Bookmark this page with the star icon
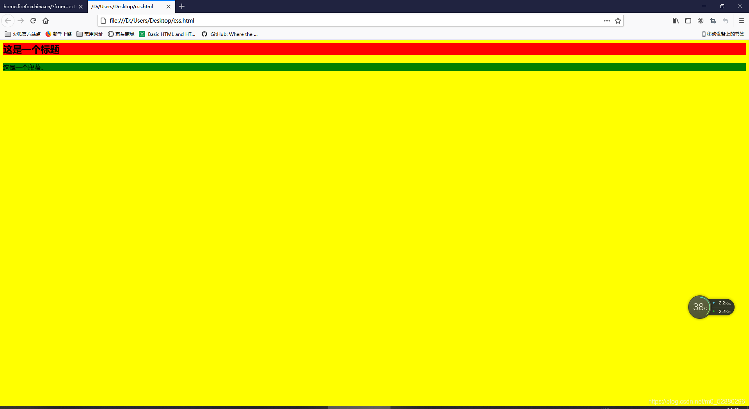The image size is (749, 409). pos(618,21)
